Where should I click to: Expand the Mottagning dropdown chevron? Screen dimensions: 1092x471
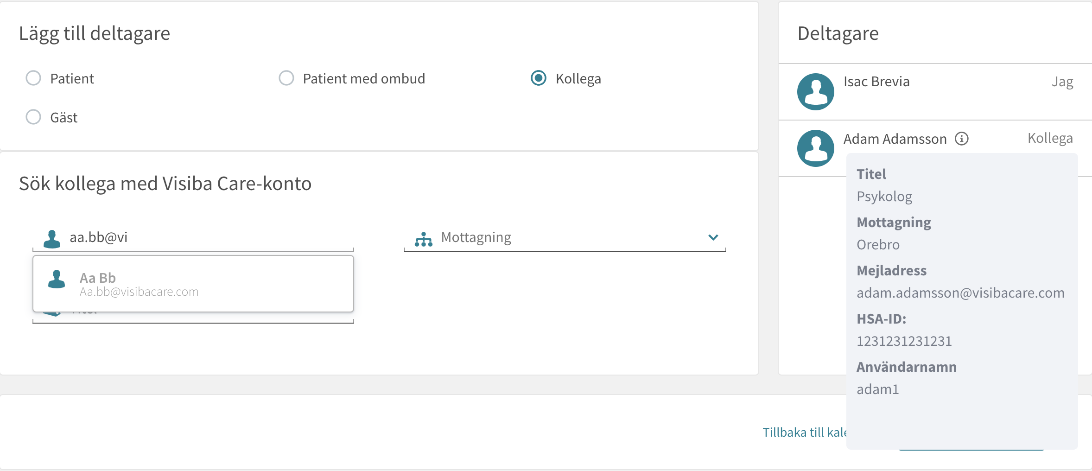[x=713, y=237]
